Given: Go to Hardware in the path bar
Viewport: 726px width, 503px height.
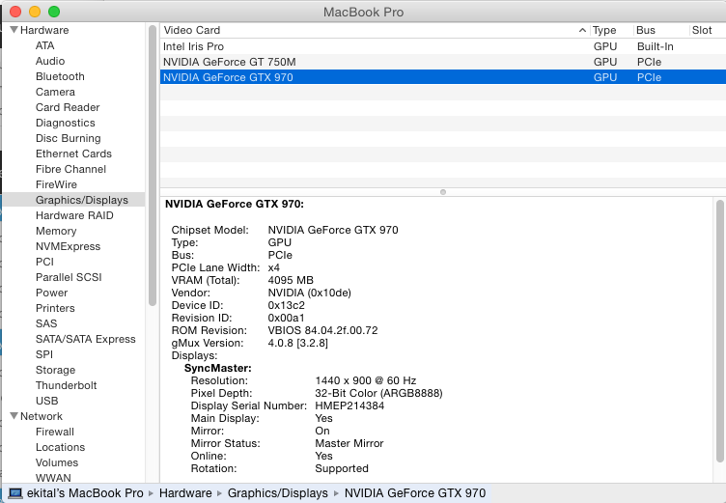Looking at the screenshot, I should pyautogui.click(x=185, y=492).
